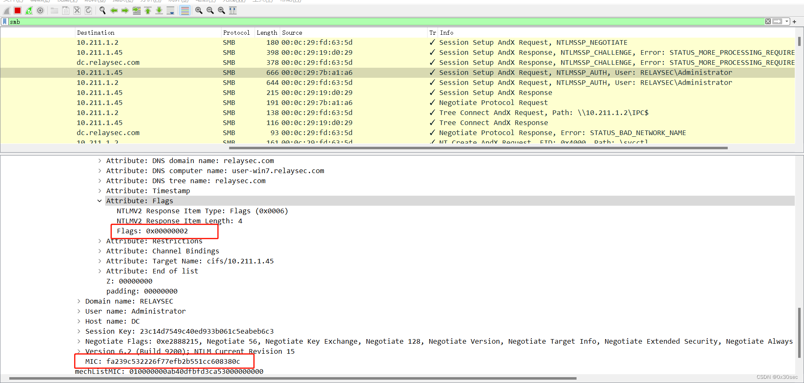This screenshot has height=383, width=804.
Task: Select Flags: 0x00000002 line
Action: pyautogui.click(x=152, y=231)
